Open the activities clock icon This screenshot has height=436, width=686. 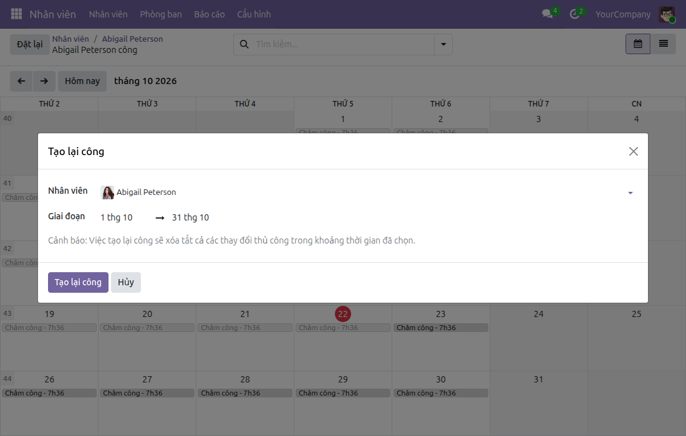point(574,14)
